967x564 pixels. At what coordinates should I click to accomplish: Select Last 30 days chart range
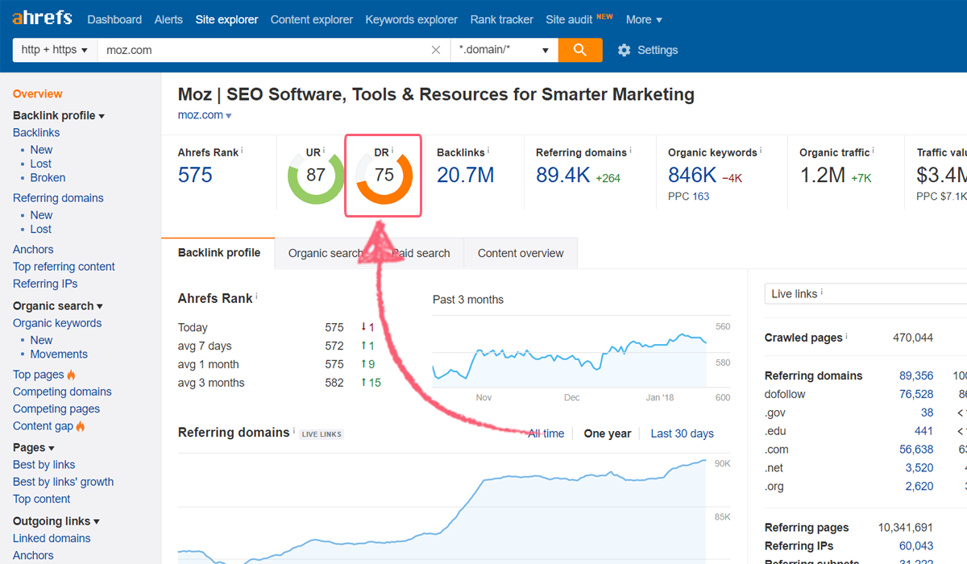tap(682, 433)
